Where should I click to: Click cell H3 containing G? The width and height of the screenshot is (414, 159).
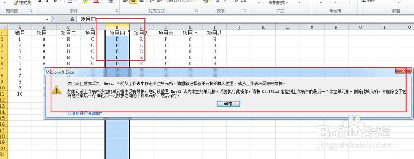tap(190, 45)
